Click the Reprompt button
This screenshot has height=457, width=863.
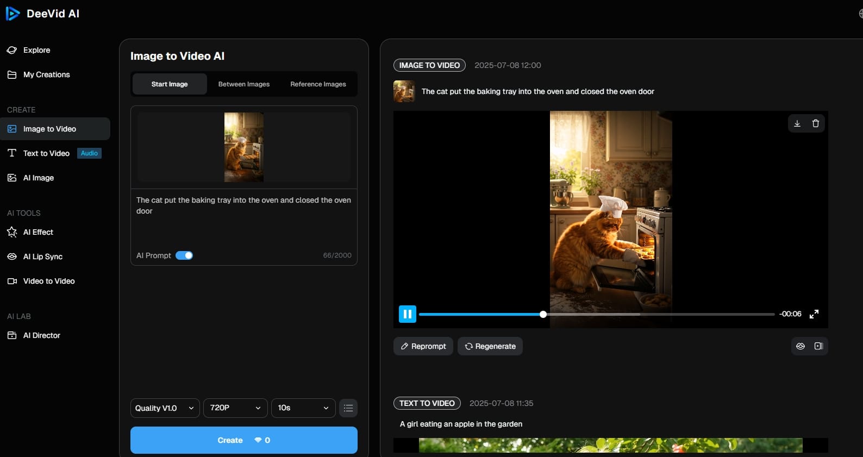[x=423, y=346]
